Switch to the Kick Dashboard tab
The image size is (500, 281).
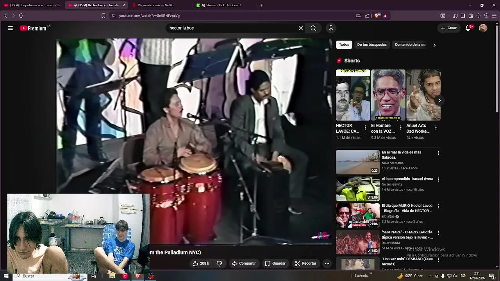coord(224,5)
